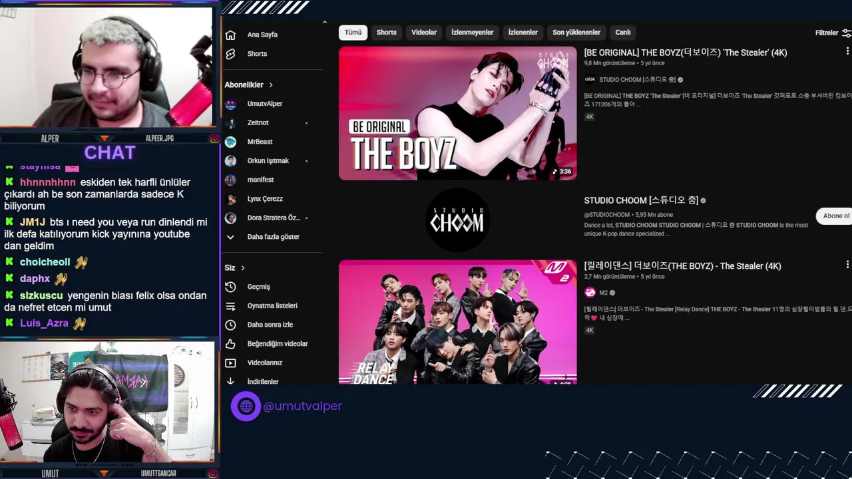Click chat username daphx

click(x=35, y=279)
